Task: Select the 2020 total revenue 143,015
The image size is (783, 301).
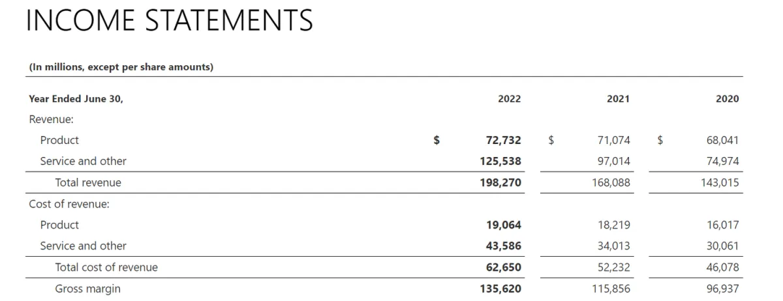Action: tap(720, 182)
